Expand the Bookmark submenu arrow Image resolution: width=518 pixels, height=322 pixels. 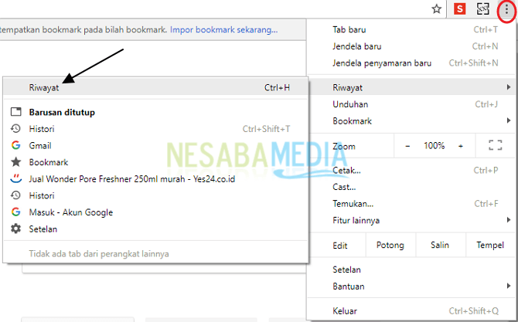pos(509,120)
